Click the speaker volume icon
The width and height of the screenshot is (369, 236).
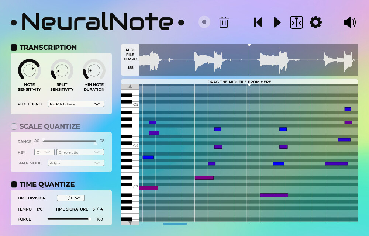point(349,22)
